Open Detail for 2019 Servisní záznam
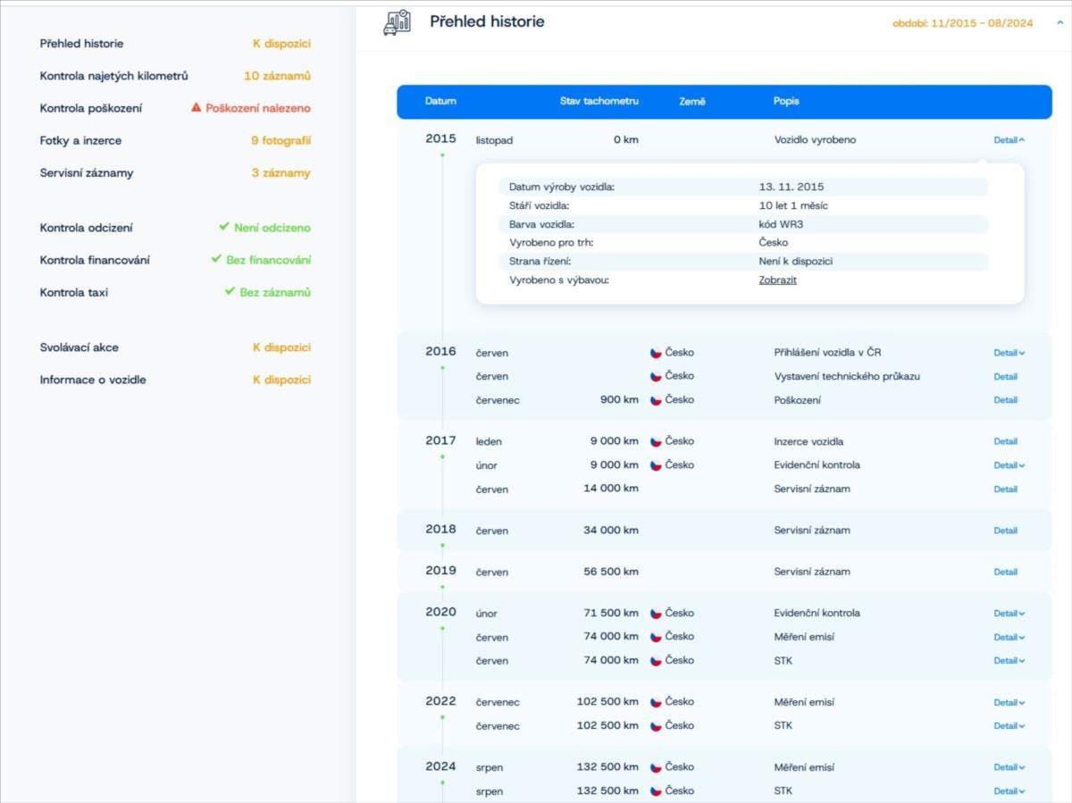Screen dimensions: 1072x803 (1005, 572)
